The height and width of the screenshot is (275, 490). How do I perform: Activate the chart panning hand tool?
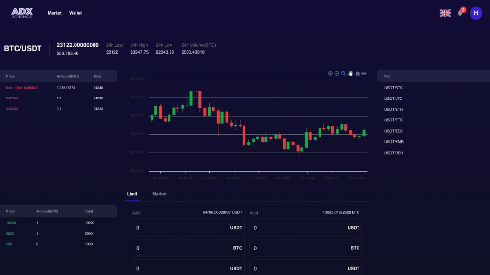[x=350, y=73]
